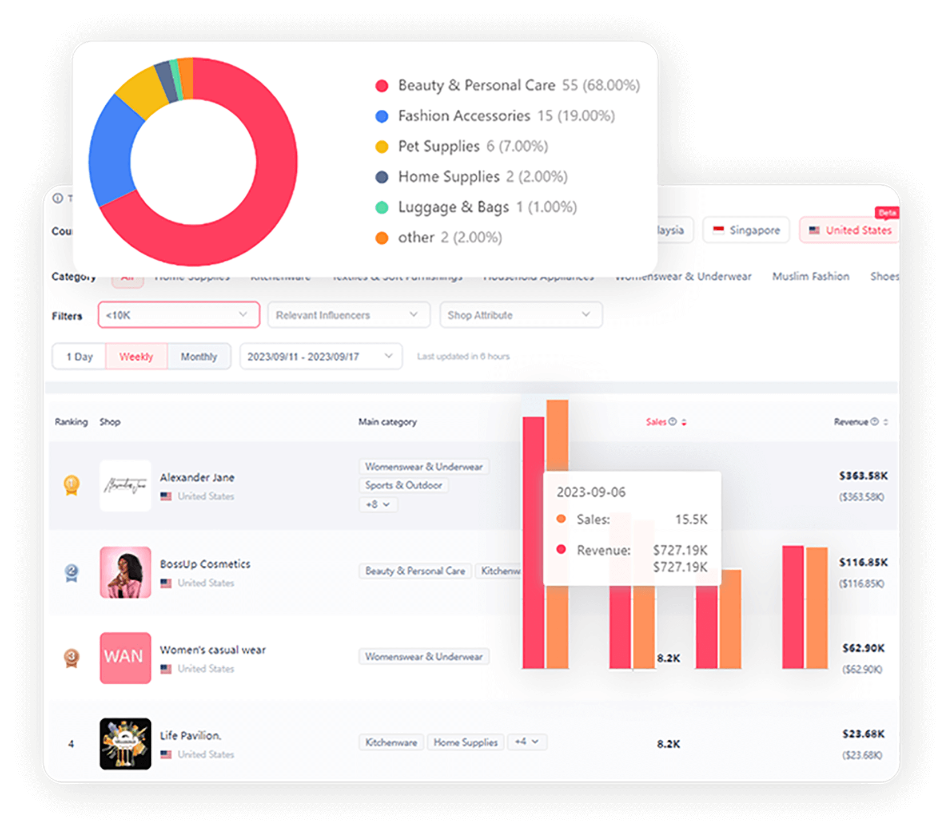Click the Pet Supplies yellow legend dot

(x=382, y=146)
